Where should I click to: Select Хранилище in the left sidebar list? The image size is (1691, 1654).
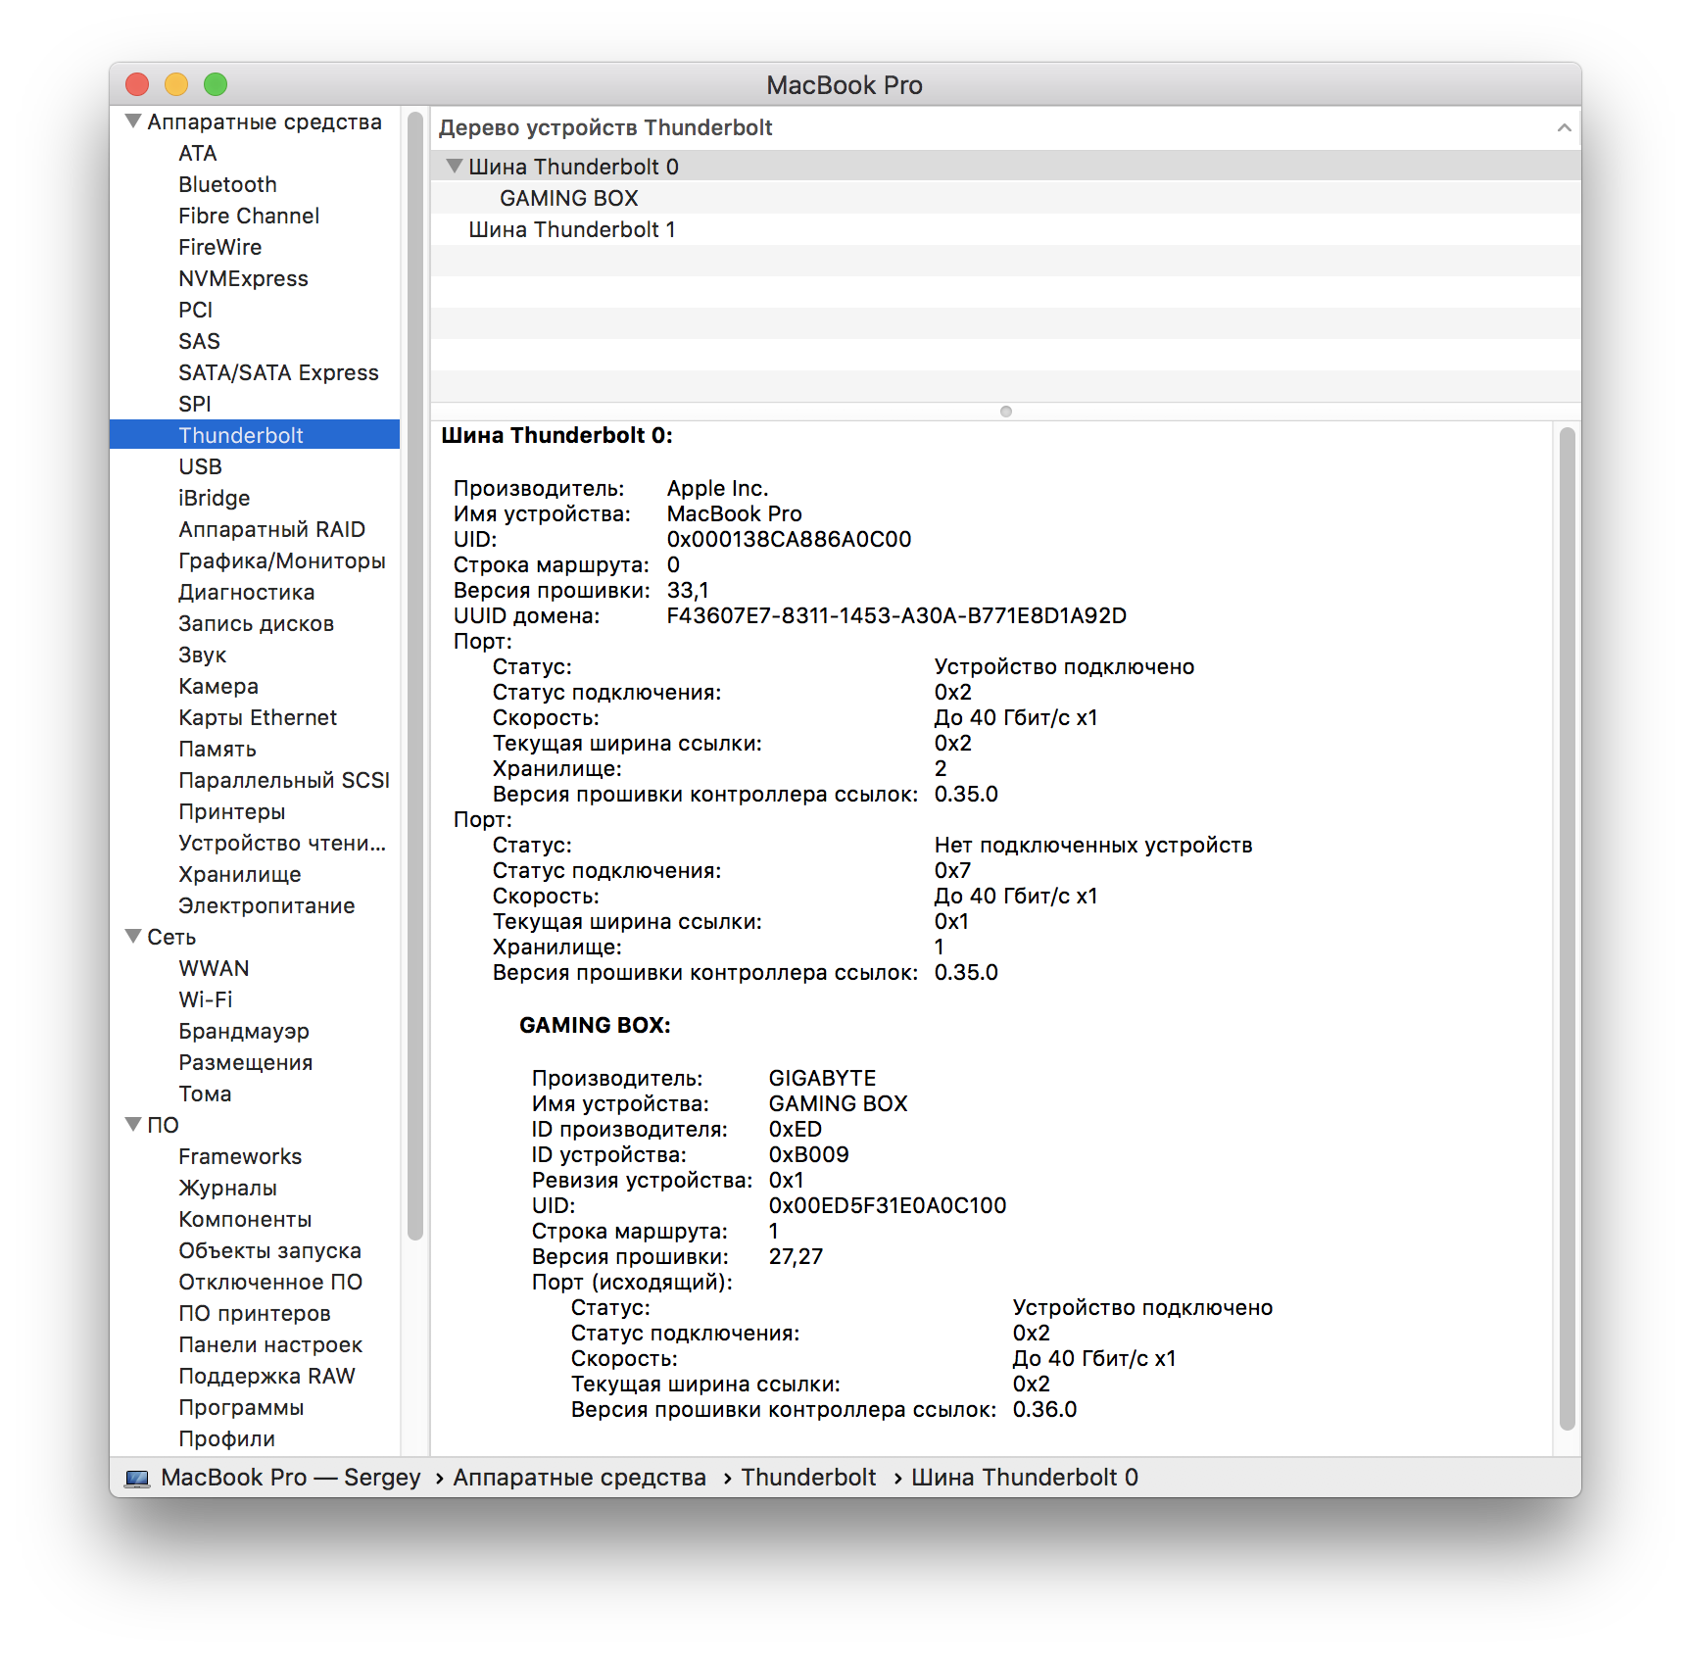239,874
